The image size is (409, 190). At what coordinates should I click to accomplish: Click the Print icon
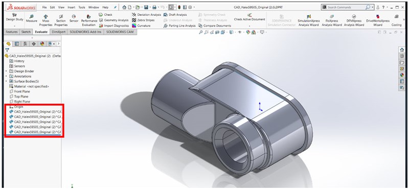[154, 7]
